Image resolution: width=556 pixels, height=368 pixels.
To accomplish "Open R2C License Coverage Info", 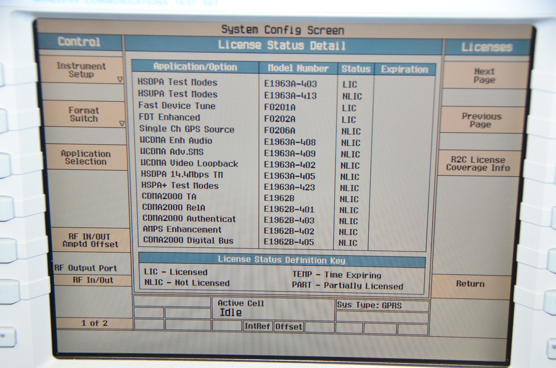I will (x=478, y=164).
